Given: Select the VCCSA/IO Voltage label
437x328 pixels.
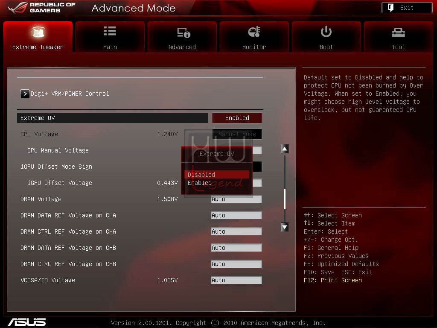Looking at the screenshot, I should 48,280.
